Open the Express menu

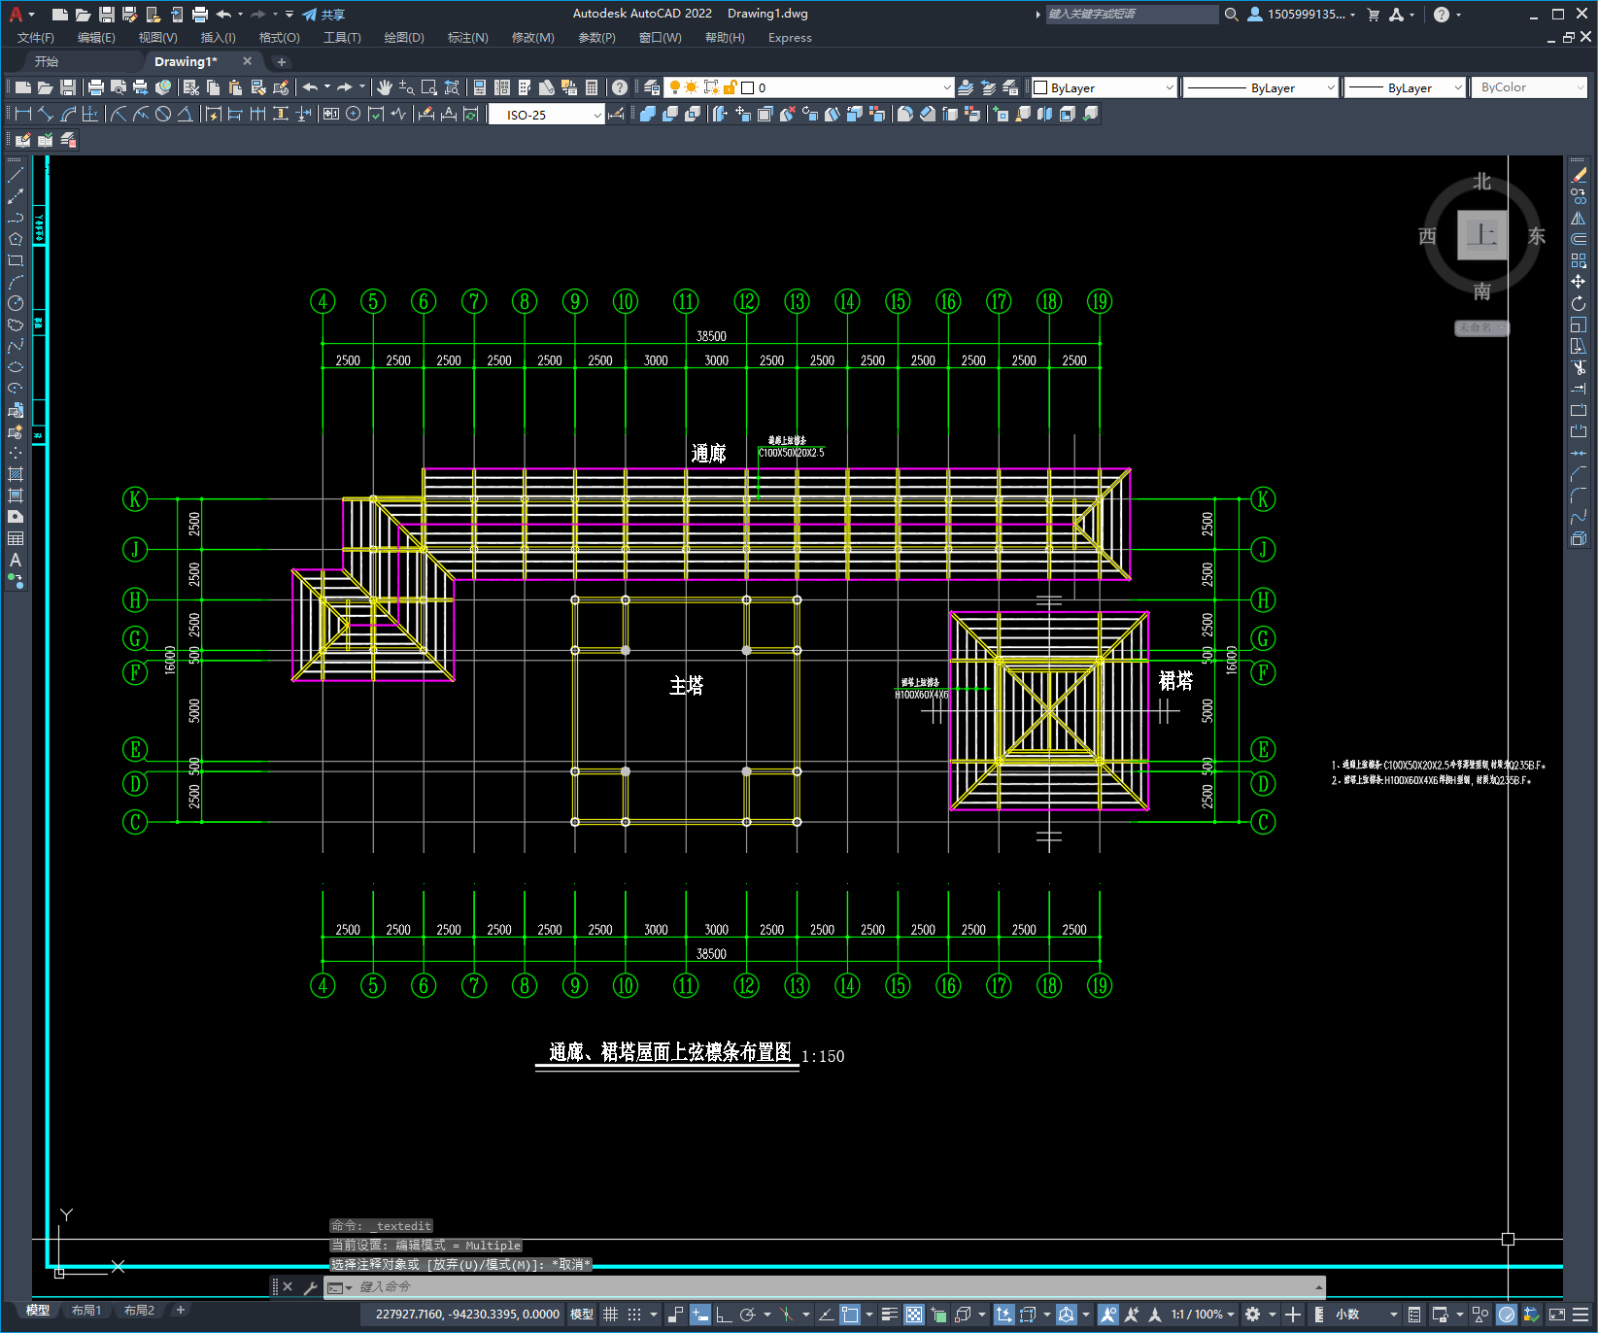tap(790, 38)
